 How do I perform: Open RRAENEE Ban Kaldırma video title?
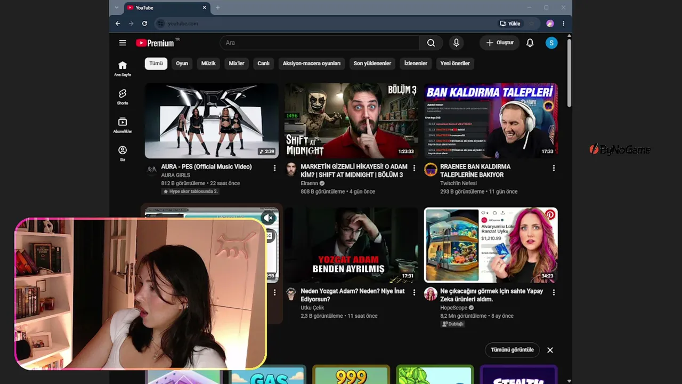pos(475,171)
